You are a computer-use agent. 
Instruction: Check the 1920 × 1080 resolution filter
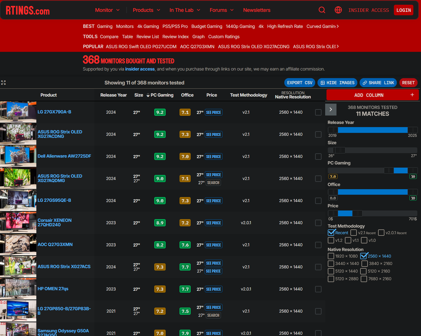pyautogui.click(x=331, y=256)
